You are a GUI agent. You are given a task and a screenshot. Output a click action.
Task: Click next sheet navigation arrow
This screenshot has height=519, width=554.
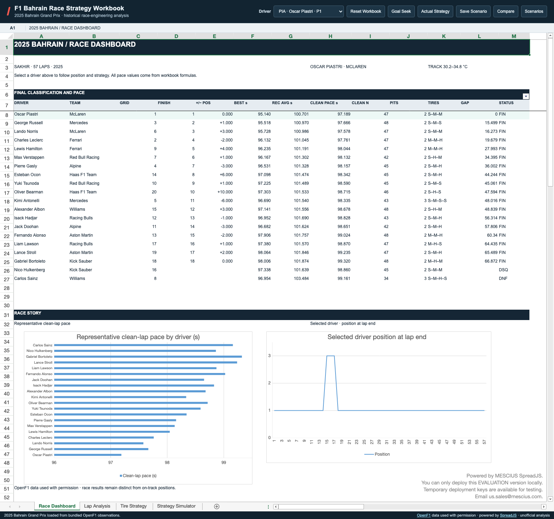click(20, 507)
